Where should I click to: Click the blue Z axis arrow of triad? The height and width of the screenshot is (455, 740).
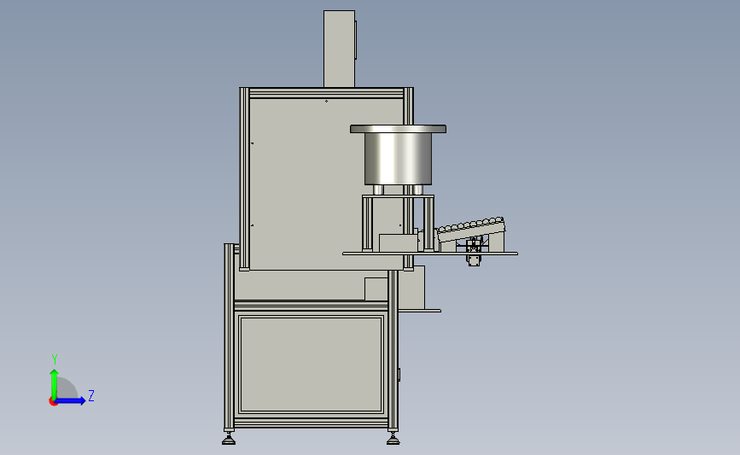point(70,400)
